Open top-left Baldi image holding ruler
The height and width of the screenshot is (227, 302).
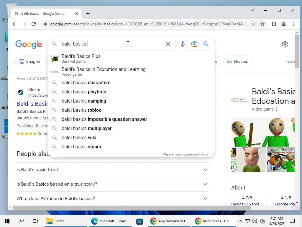(x=246, y=132)
